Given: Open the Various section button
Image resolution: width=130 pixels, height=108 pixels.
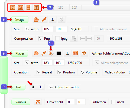Looking at the screenshot, I should tap(21, 102).
